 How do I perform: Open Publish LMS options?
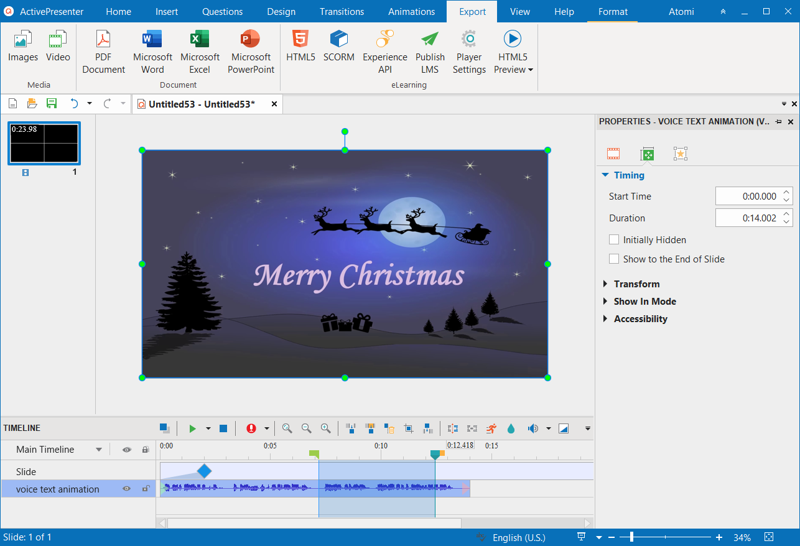click(430, 51)
